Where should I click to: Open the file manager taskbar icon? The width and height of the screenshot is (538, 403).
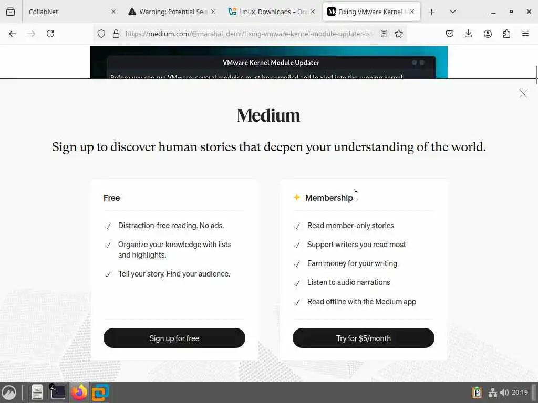[x=37, y=393]
